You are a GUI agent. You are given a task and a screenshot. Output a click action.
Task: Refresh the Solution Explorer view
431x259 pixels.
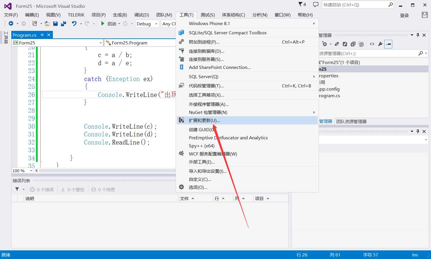[x=345, y=44]
